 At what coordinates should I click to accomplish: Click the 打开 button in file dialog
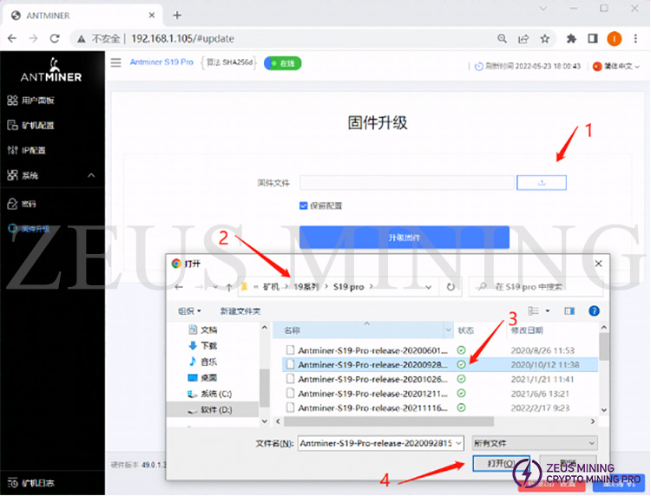pyautogui.click(x=500, y=464)
